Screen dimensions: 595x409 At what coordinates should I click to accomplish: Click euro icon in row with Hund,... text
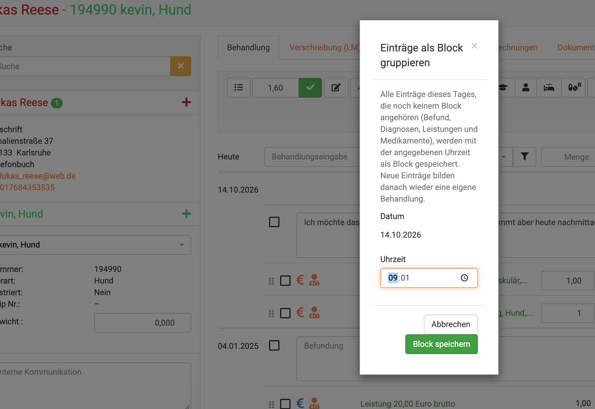point(300,313)
